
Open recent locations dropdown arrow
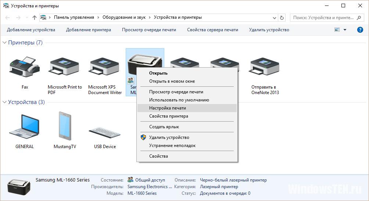[x=27, y=18]
